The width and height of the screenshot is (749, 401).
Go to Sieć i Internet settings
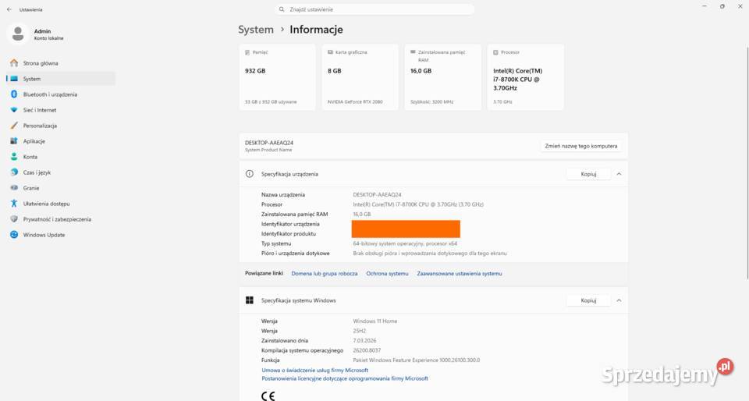pyautogui.click(x=61, y=110)
